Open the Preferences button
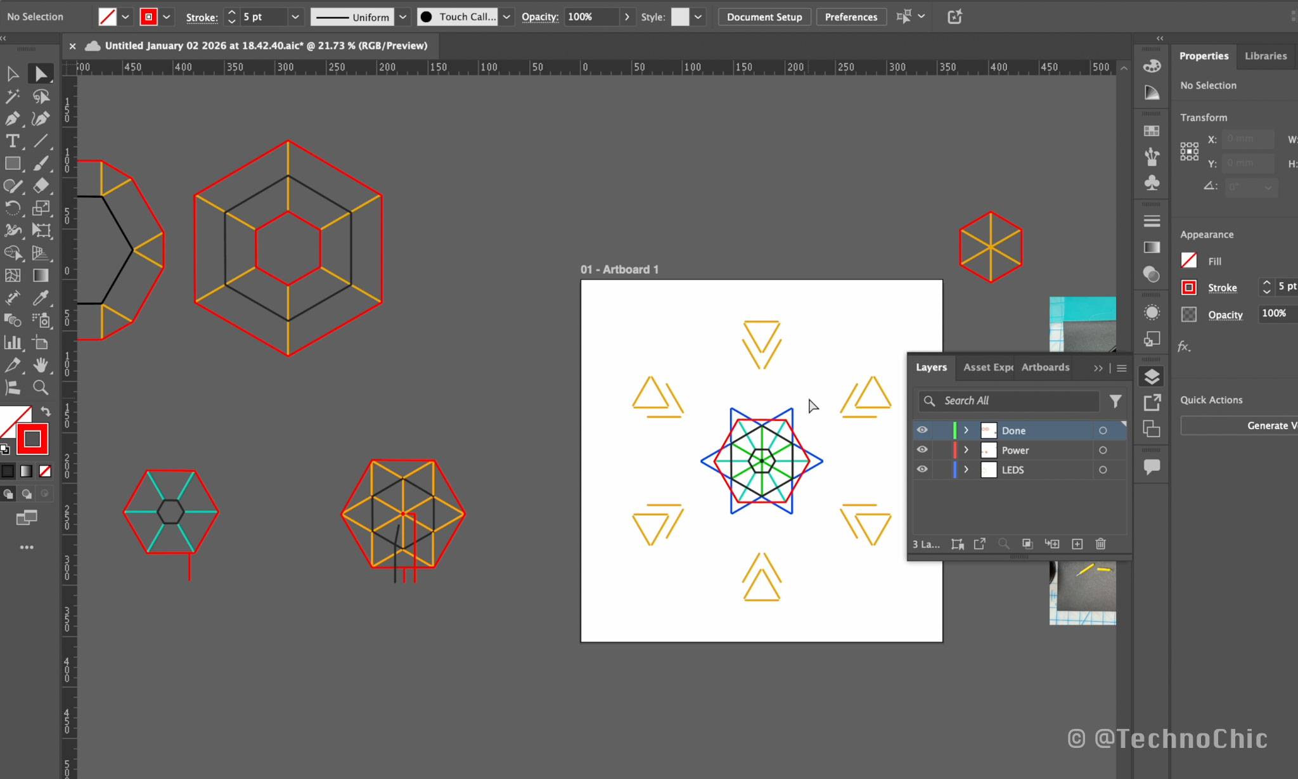Image resolution: width=1298 pixels, height=779 pixels. pos(851,17)
